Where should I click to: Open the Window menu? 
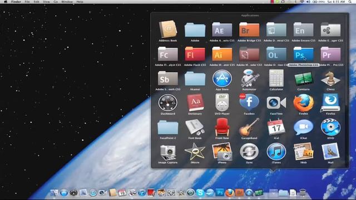(67, 2)
